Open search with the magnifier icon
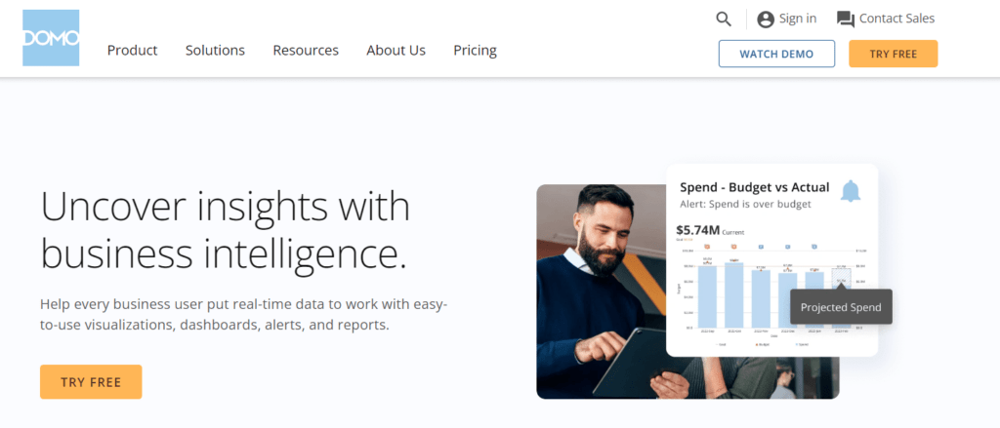 724,19
